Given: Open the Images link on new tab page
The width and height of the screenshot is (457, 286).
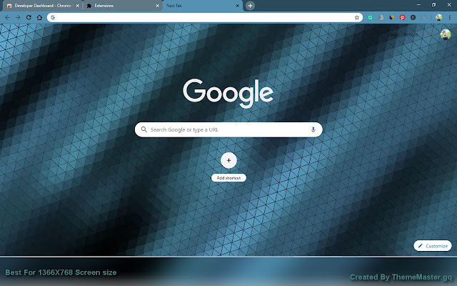Looking at the screenshot, I should (x=411, y=34).
